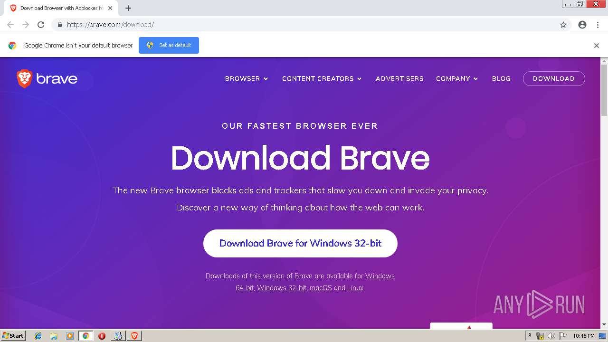608x342 pixels.
Task: Click the network tray icon
Action: 540,336
